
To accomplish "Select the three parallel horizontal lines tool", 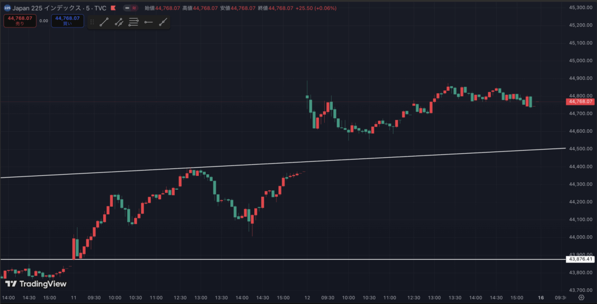I will (x=134, y=22).
